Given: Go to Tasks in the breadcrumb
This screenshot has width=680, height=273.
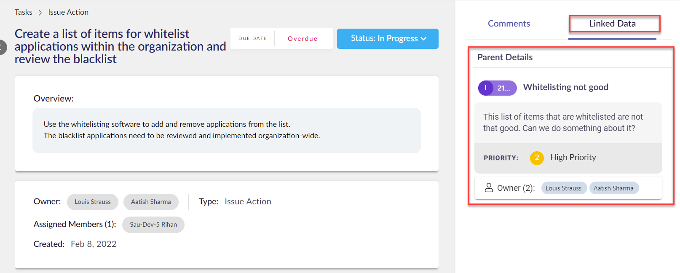Looking at the screenshot, I should pos(24,12).
